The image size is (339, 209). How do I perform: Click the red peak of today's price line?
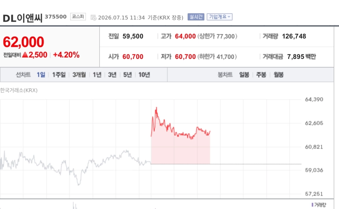click(156, 108)
